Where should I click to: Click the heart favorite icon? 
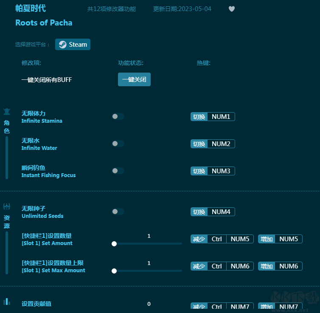tap(231, 9)
